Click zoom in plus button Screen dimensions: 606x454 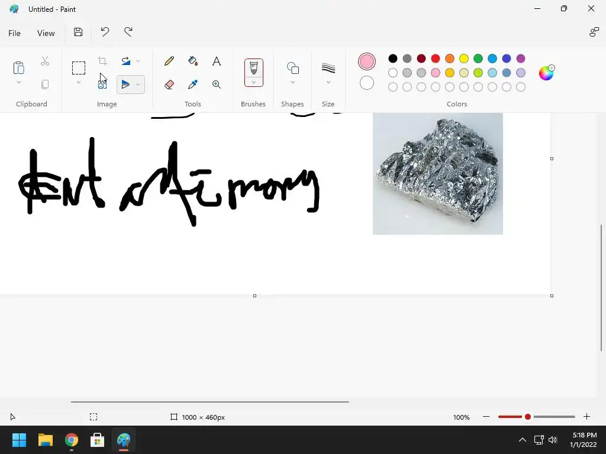pos(586,417)
